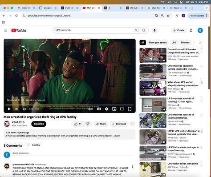Screen dimensions: 211x177
Task: Switch to theater mode
Action: click(122, 109)
